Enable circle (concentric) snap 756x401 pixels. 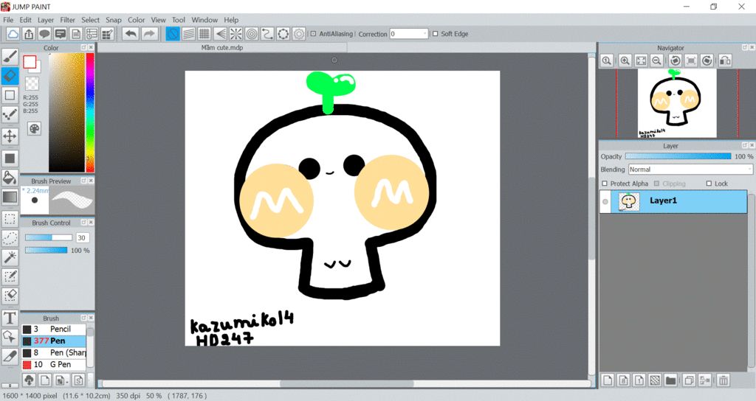click(x=252, y=34)
